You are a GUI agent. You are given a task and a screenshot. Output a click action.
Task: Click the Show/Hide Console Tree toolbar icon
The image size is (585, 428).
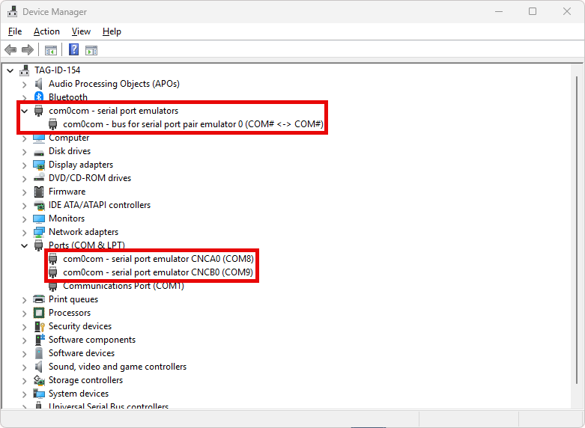51,50
